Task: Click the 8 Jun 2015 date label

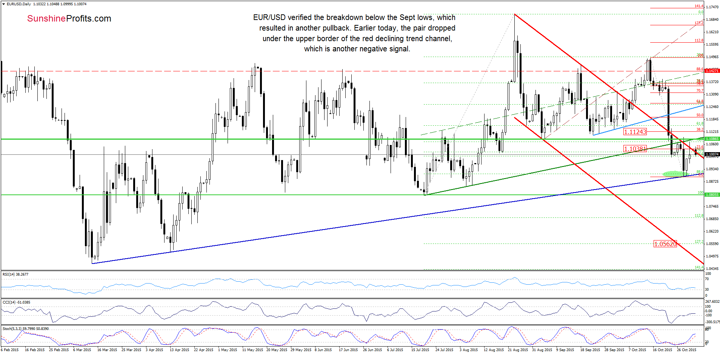Action: tap(323, 350)
